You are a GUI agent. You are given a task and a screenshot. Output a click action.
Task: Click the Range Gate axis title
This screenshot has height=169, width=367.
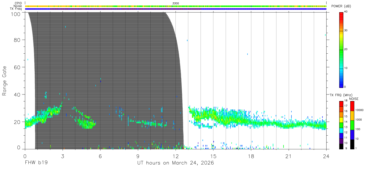coord(4,81)
